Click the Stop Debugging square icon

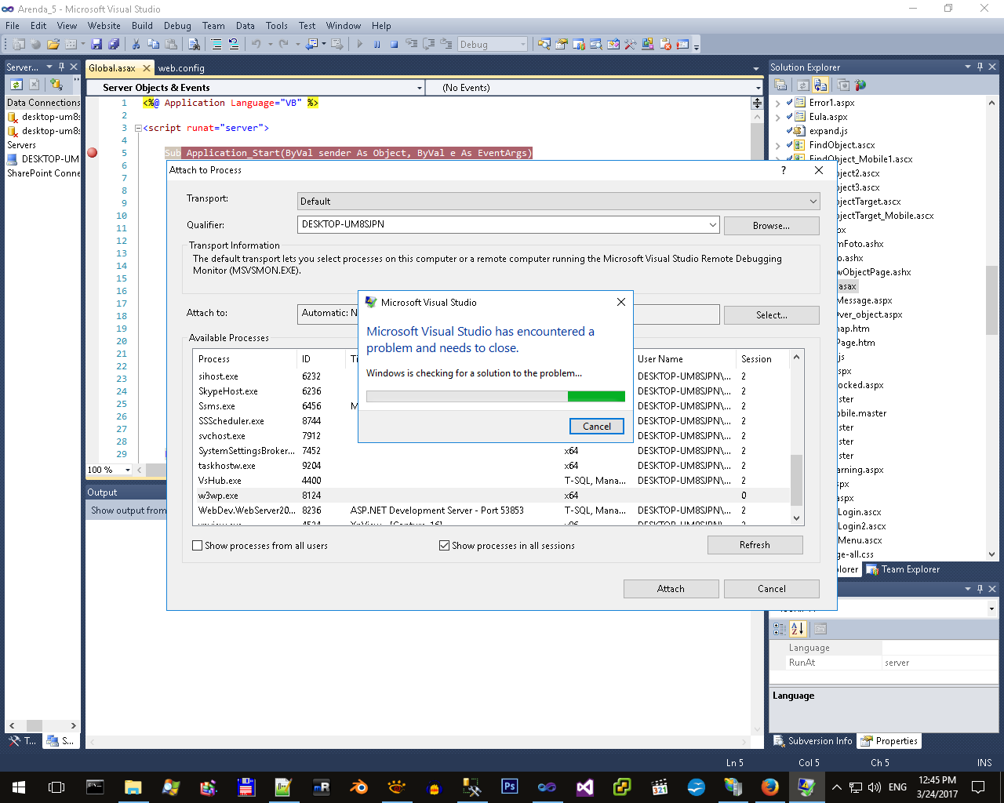(x=394, y=45)
